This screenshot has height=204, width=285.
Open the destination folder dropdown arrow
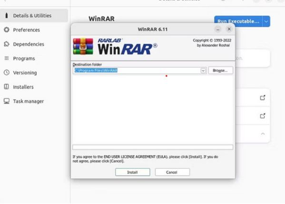203,71
